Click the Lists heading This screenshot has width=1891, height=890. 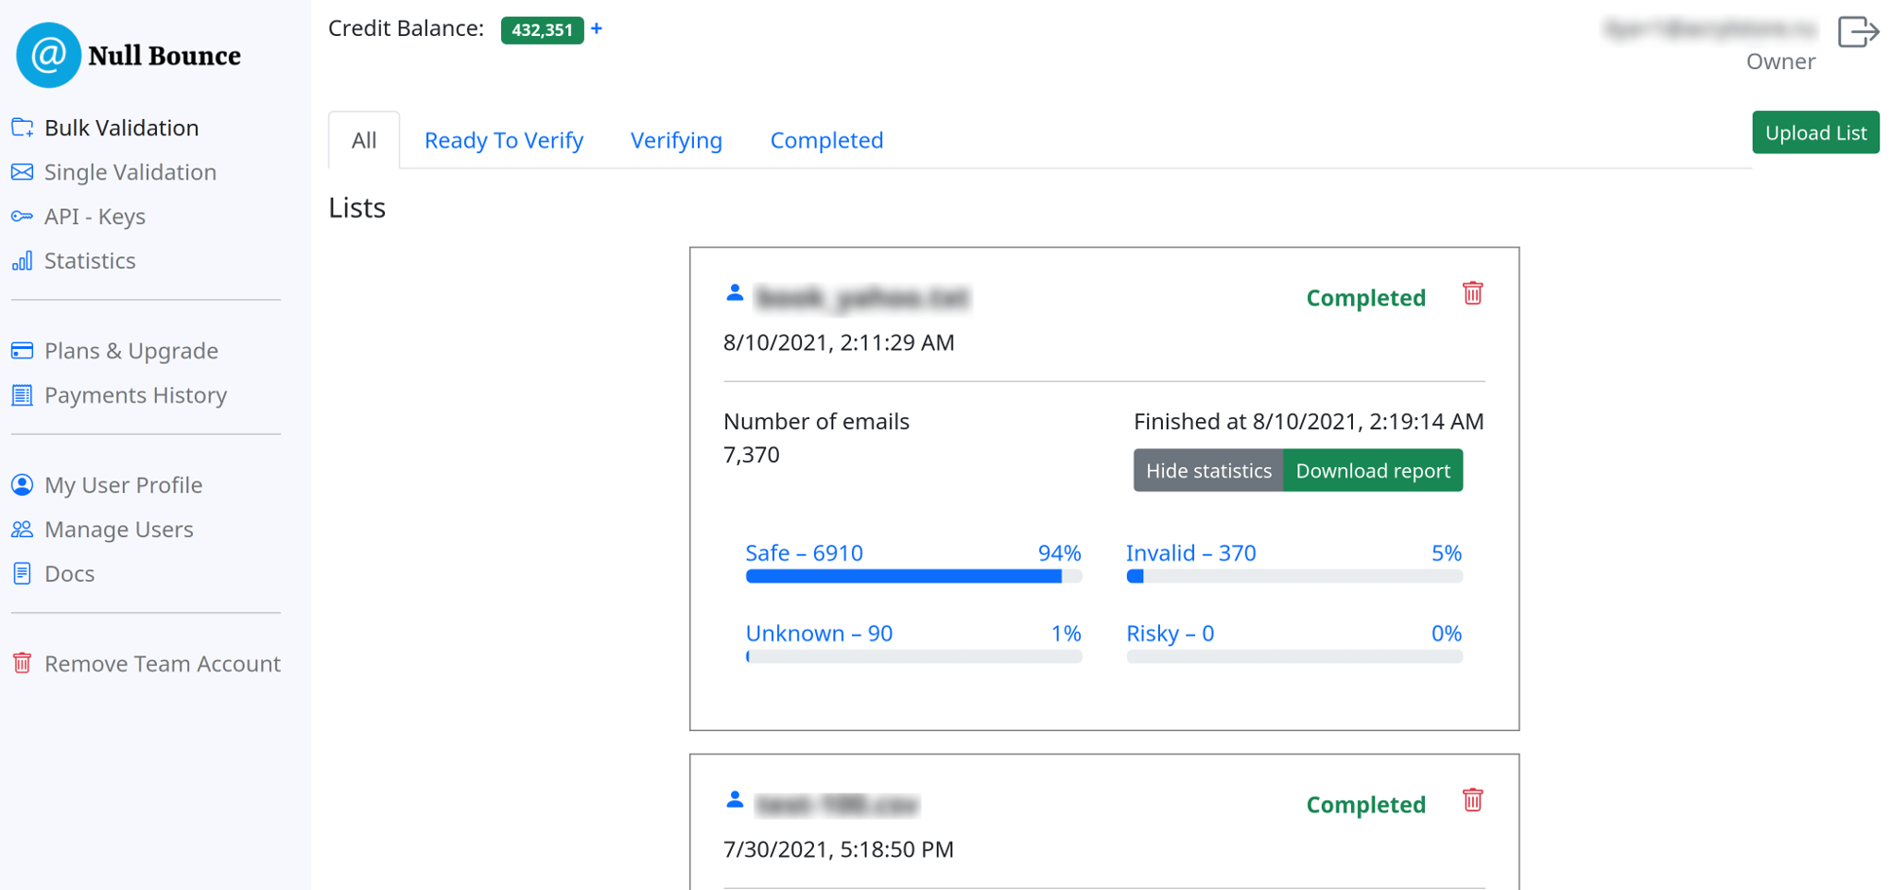tap(356, 207)
